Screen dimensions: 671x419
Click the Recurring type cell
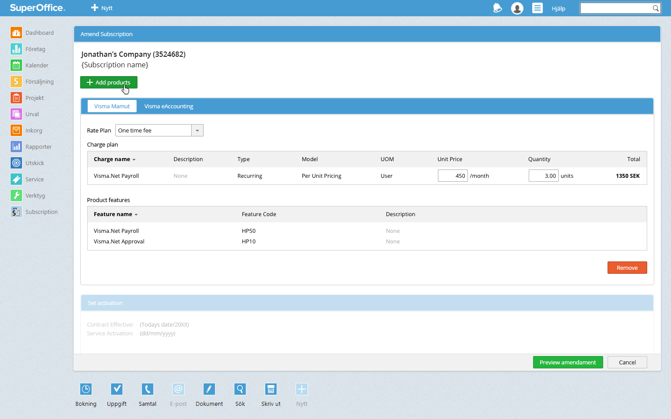point(250,176)
